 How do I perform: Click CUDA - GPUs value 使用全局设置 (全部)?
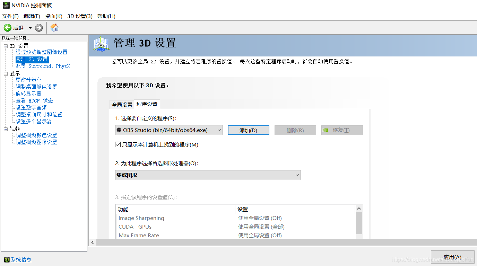[261, 227]
